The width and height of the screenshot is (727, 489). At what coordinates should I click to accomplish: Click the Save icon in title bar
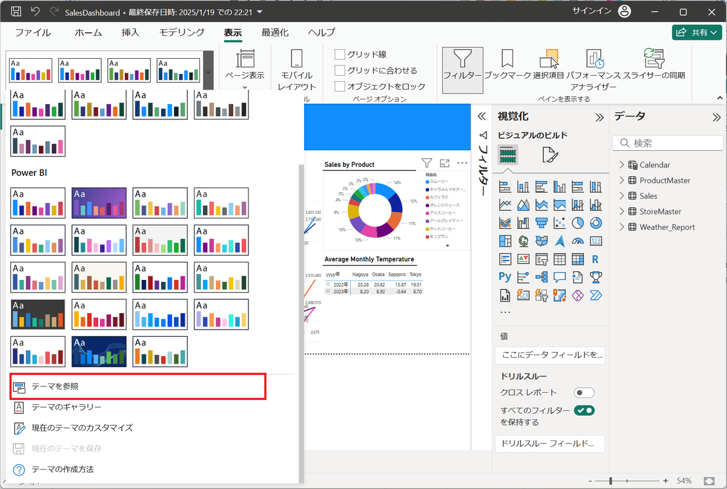pyautogui.click(x=16, y=12)
